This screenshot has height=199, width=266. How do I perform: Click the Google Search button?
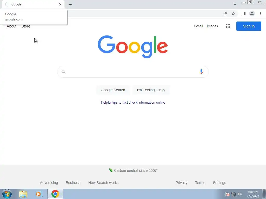[x=113, y=90]
